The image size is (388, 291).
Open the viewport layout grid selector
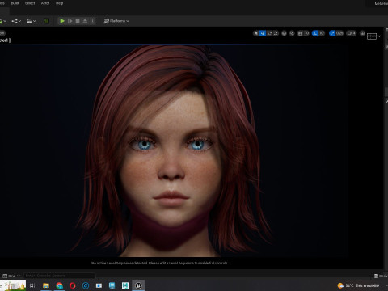[x=372, y=36]
